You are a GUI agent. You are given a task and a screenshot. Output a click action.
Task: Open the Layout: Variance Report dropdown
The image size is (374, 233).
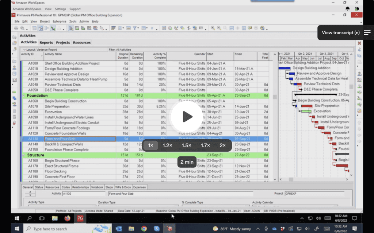(24, 50)
